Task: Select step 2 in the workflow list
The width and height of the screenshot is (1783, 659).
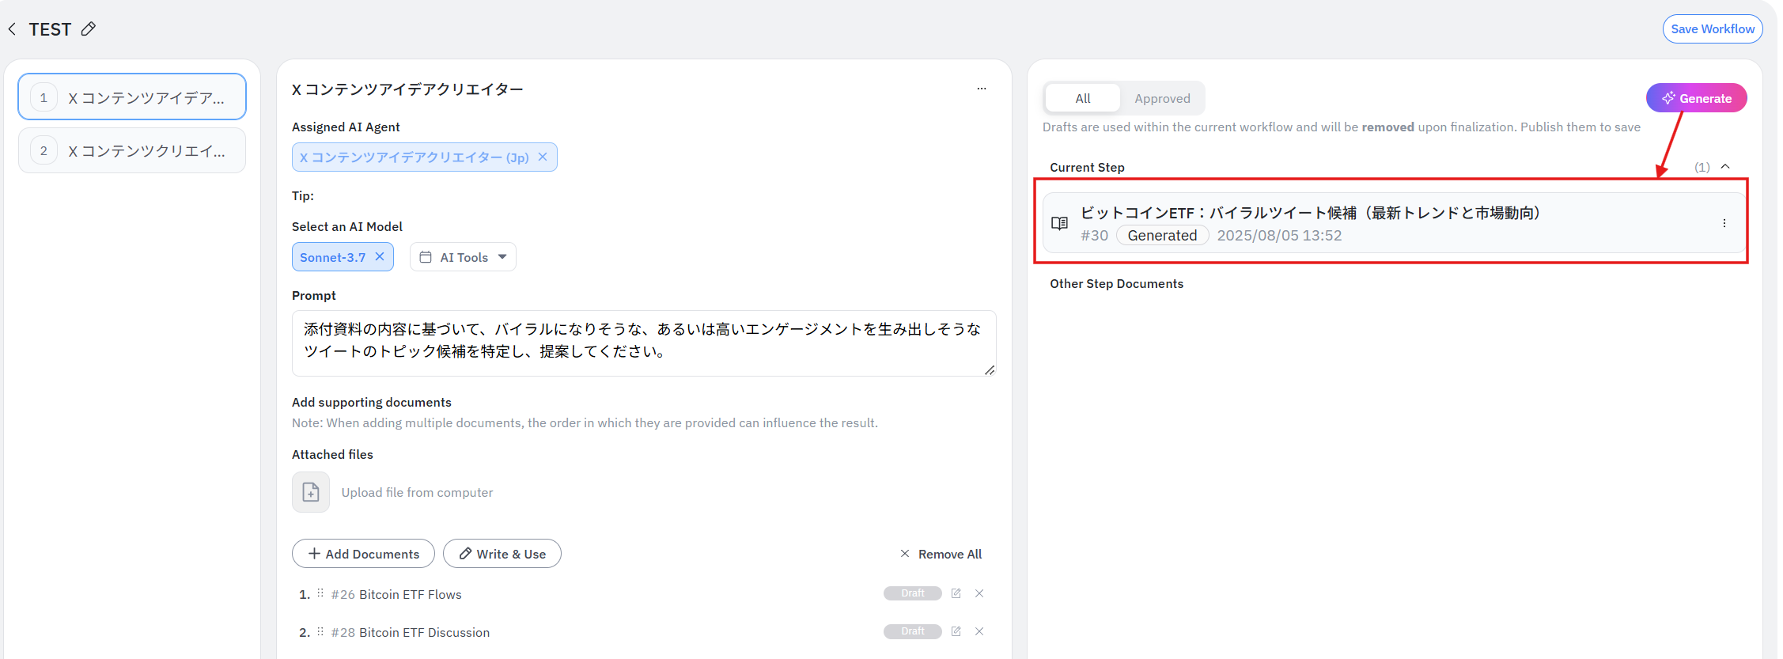Action: click(x=132, y=150)
